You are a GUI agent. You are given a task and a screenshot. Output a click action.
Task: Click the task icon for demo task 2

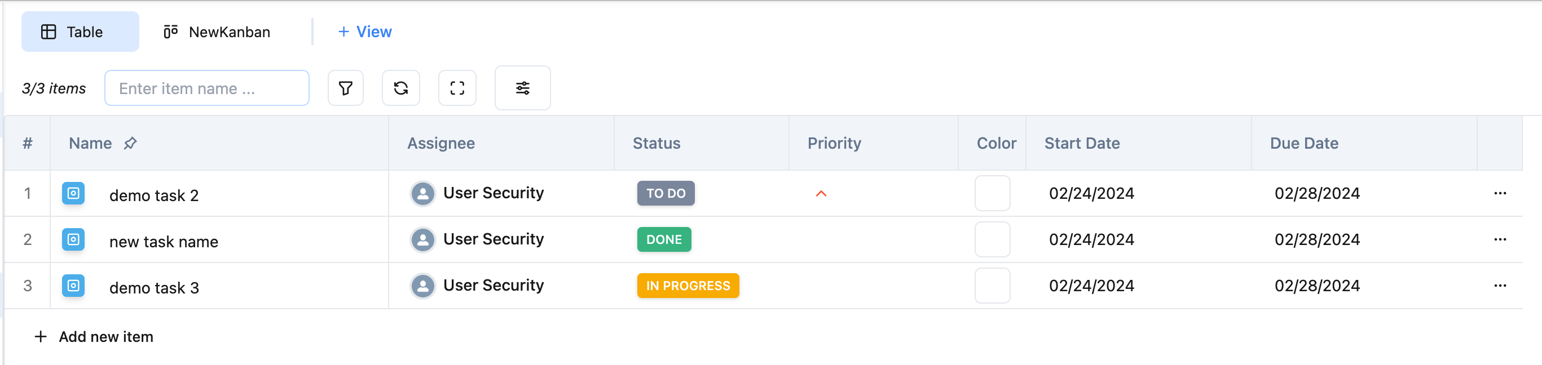pos(73,194)
